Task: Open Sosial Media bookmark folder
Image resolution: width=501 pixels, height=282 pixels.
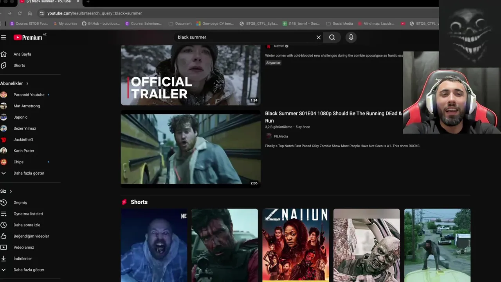Action: [339, 23]
